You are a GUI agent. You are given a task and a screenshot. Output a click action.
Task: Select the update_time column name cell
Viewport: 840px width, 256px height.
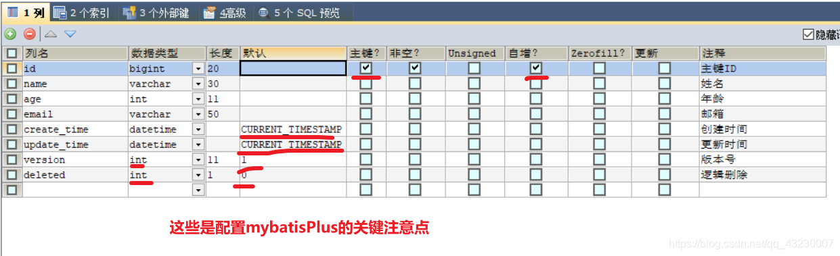(x=74, y=145)
